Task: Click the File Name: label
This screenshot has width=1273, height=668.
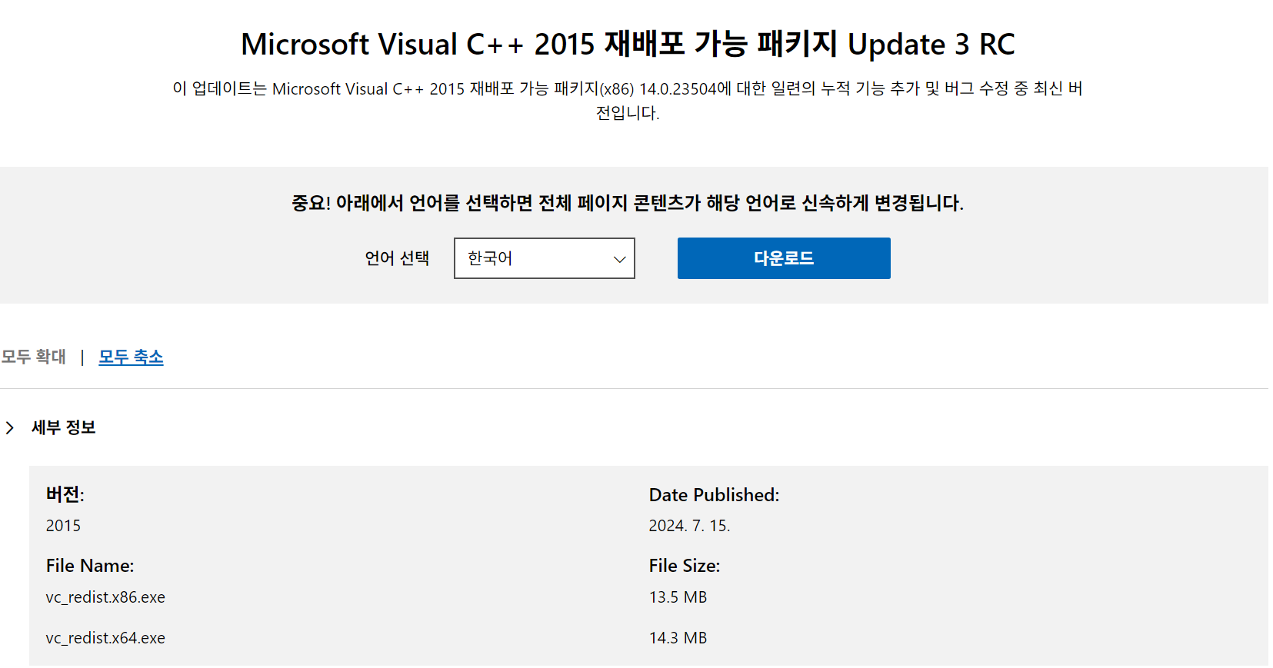Action: click(x=90, y=566)
